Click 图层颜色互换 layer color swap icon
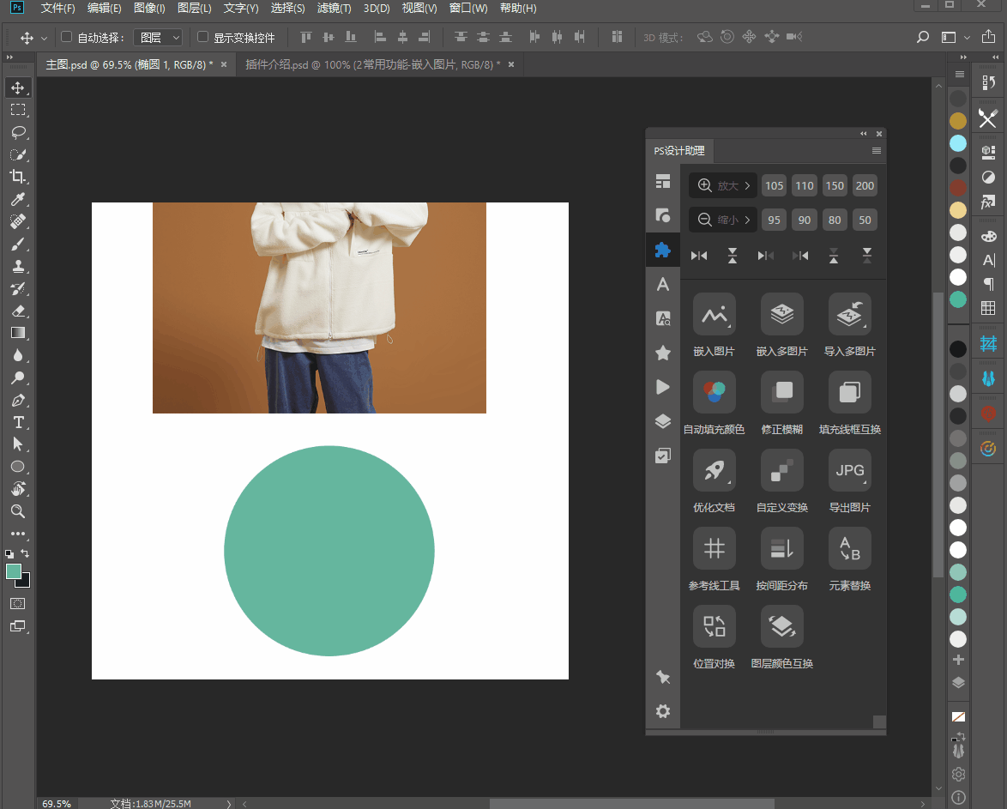1007x809 pixels. pos(781,626)
